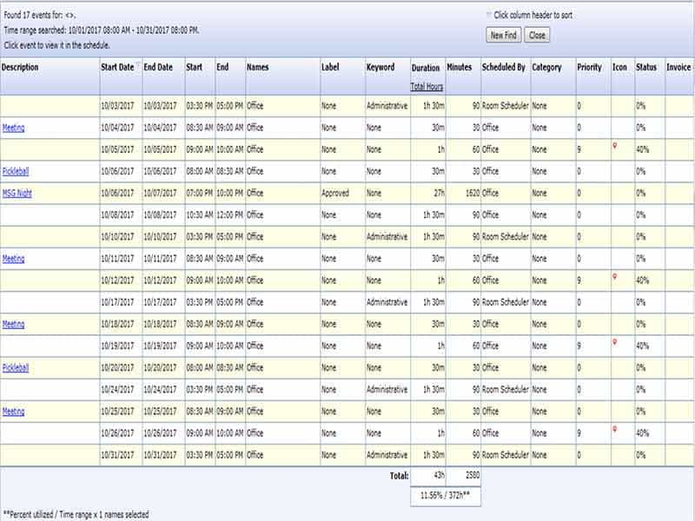
Task: Sort by Names column header
Action: (x=257, y=68)
